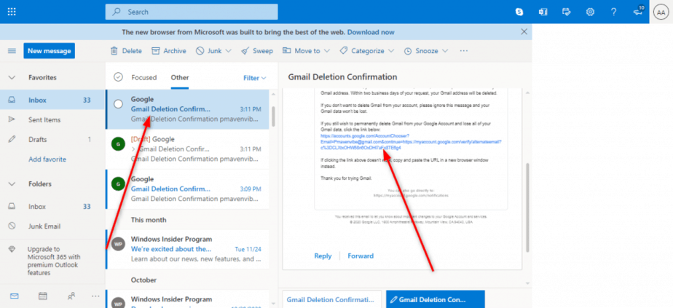
Task: Open the notifications megaphone icon with badge
Action: (x=639, y=12)
